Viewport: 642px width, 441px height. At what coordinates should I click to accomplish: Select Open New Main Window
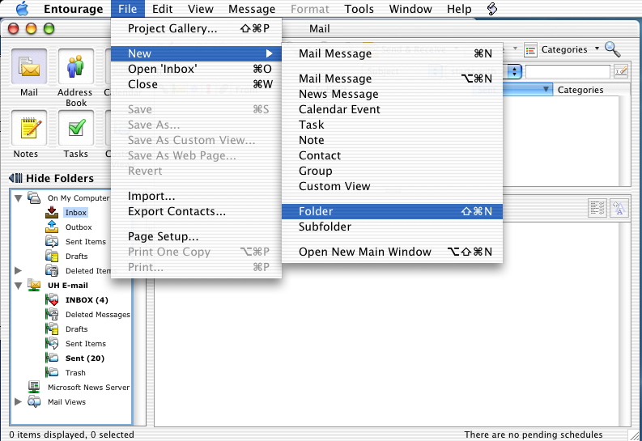coord(392,252)
